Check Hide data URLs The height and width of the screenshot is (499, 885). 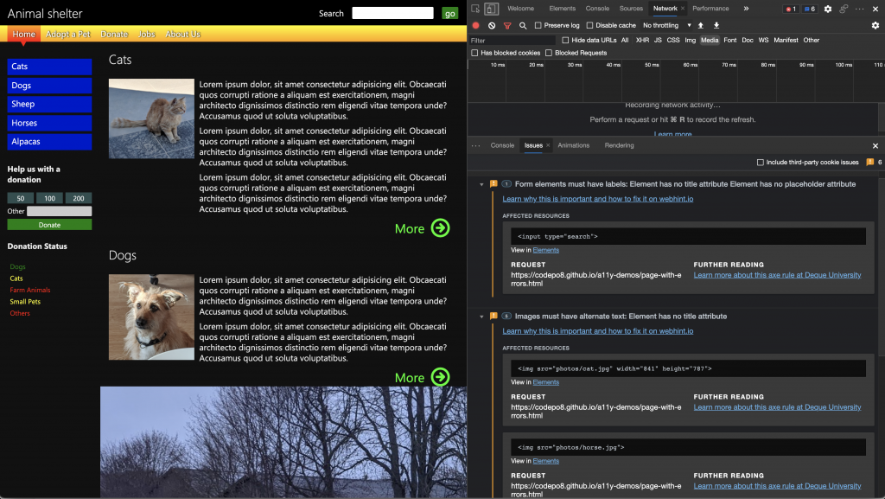pyautogui.click(x=565, y=40)
